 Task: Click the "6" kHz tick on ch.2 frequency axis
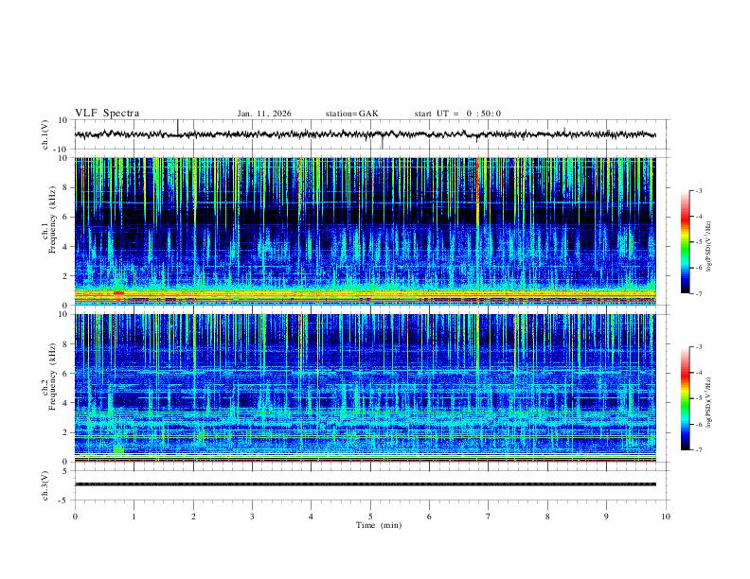click(66, 374)
